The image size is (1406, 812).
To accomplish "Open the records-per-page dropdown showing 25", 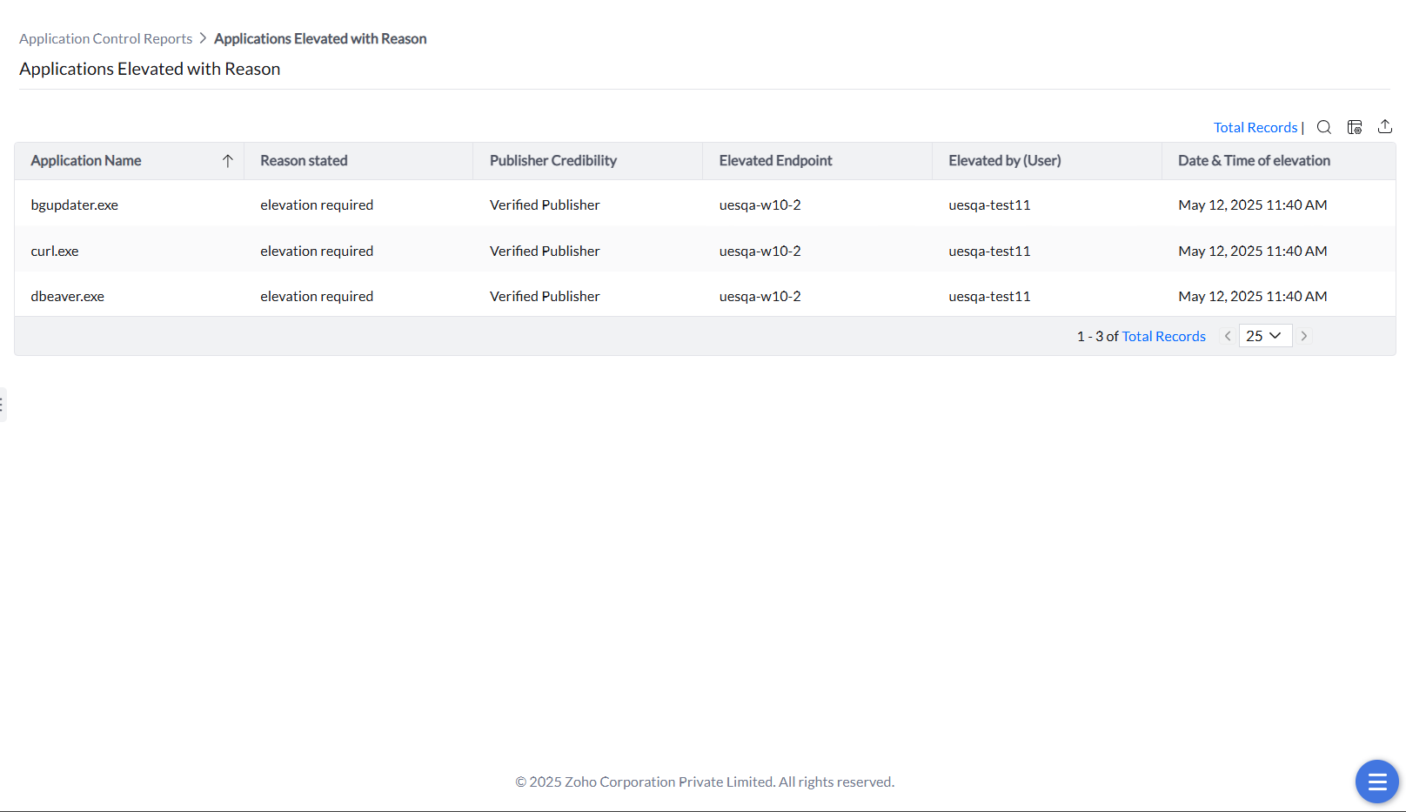I will tap(1265, 335).
